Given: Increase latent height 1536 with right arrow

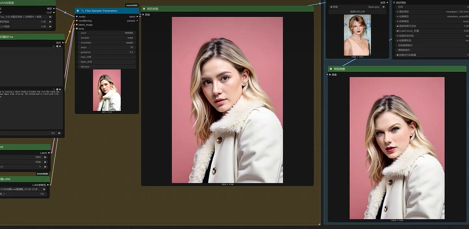Looking at the screenshot, I should 45,162.
